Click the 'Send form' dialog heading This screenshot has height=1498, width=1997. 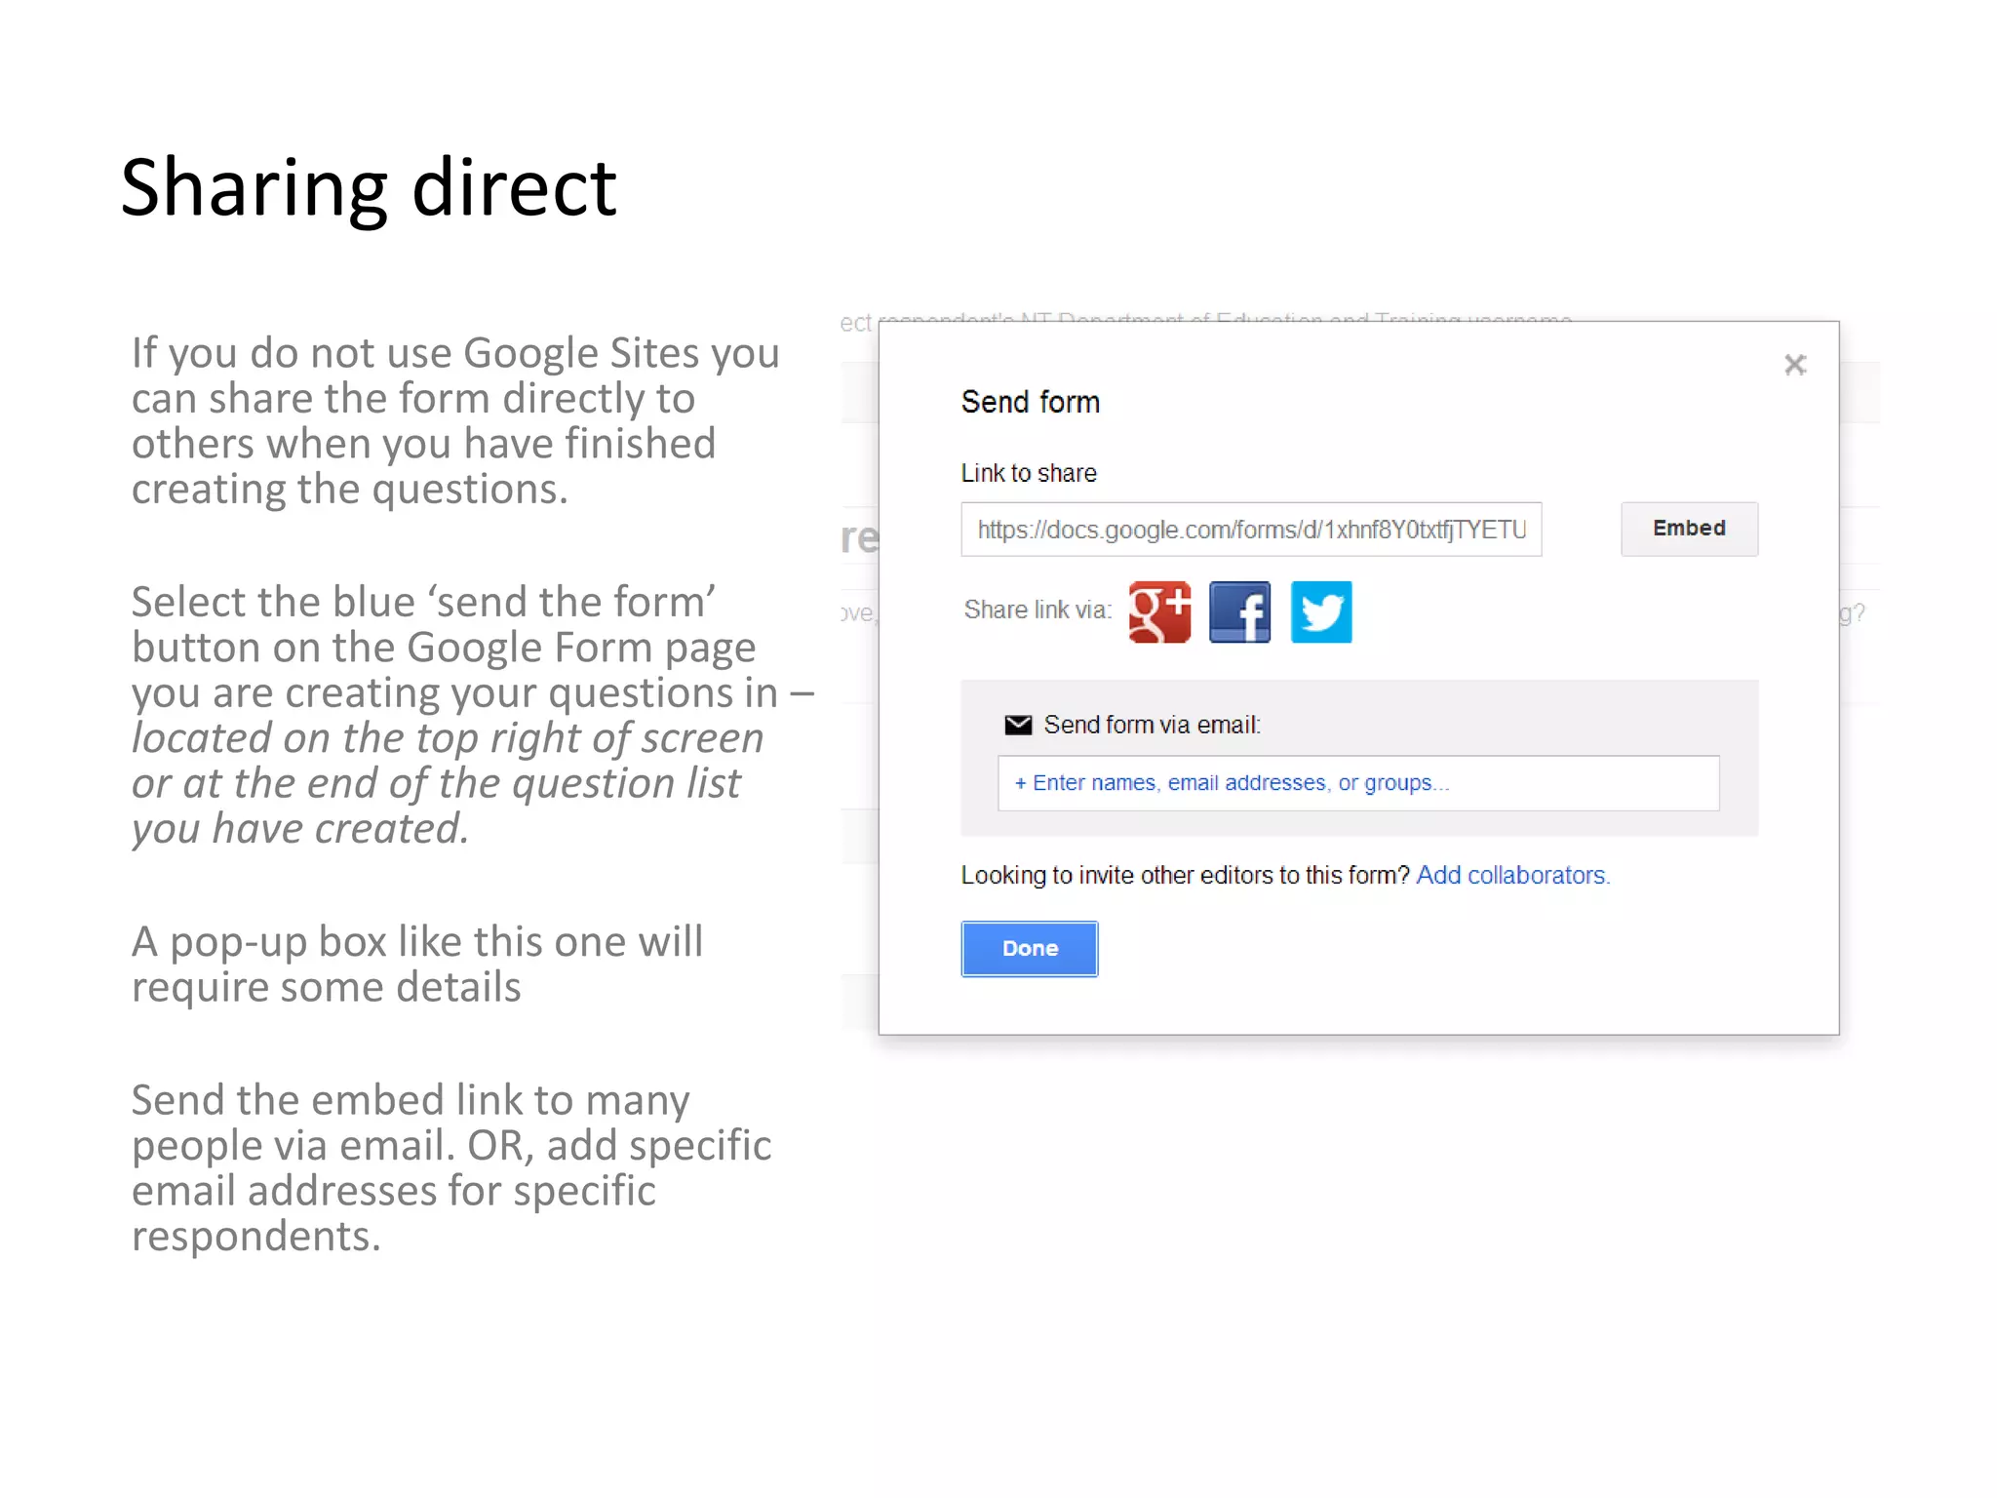(1031, 402)
